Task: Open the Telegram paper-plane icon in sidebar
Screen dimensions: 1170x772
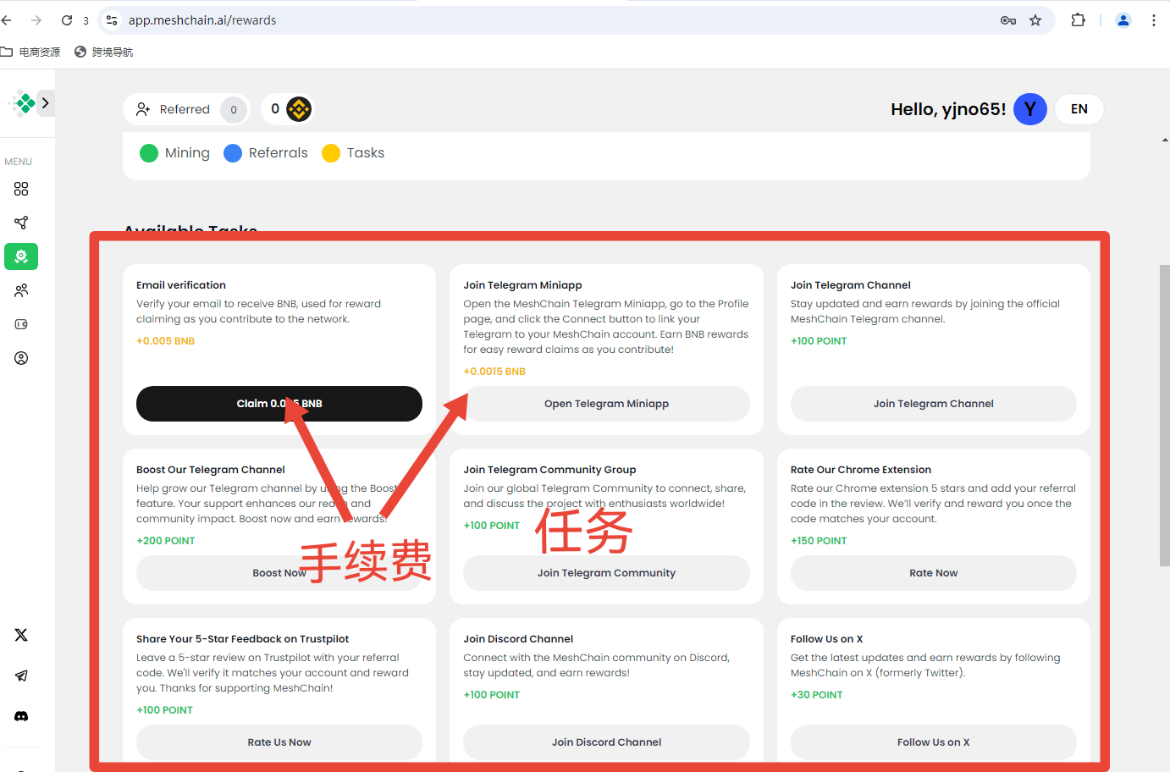Action: (x=21, y=675)
